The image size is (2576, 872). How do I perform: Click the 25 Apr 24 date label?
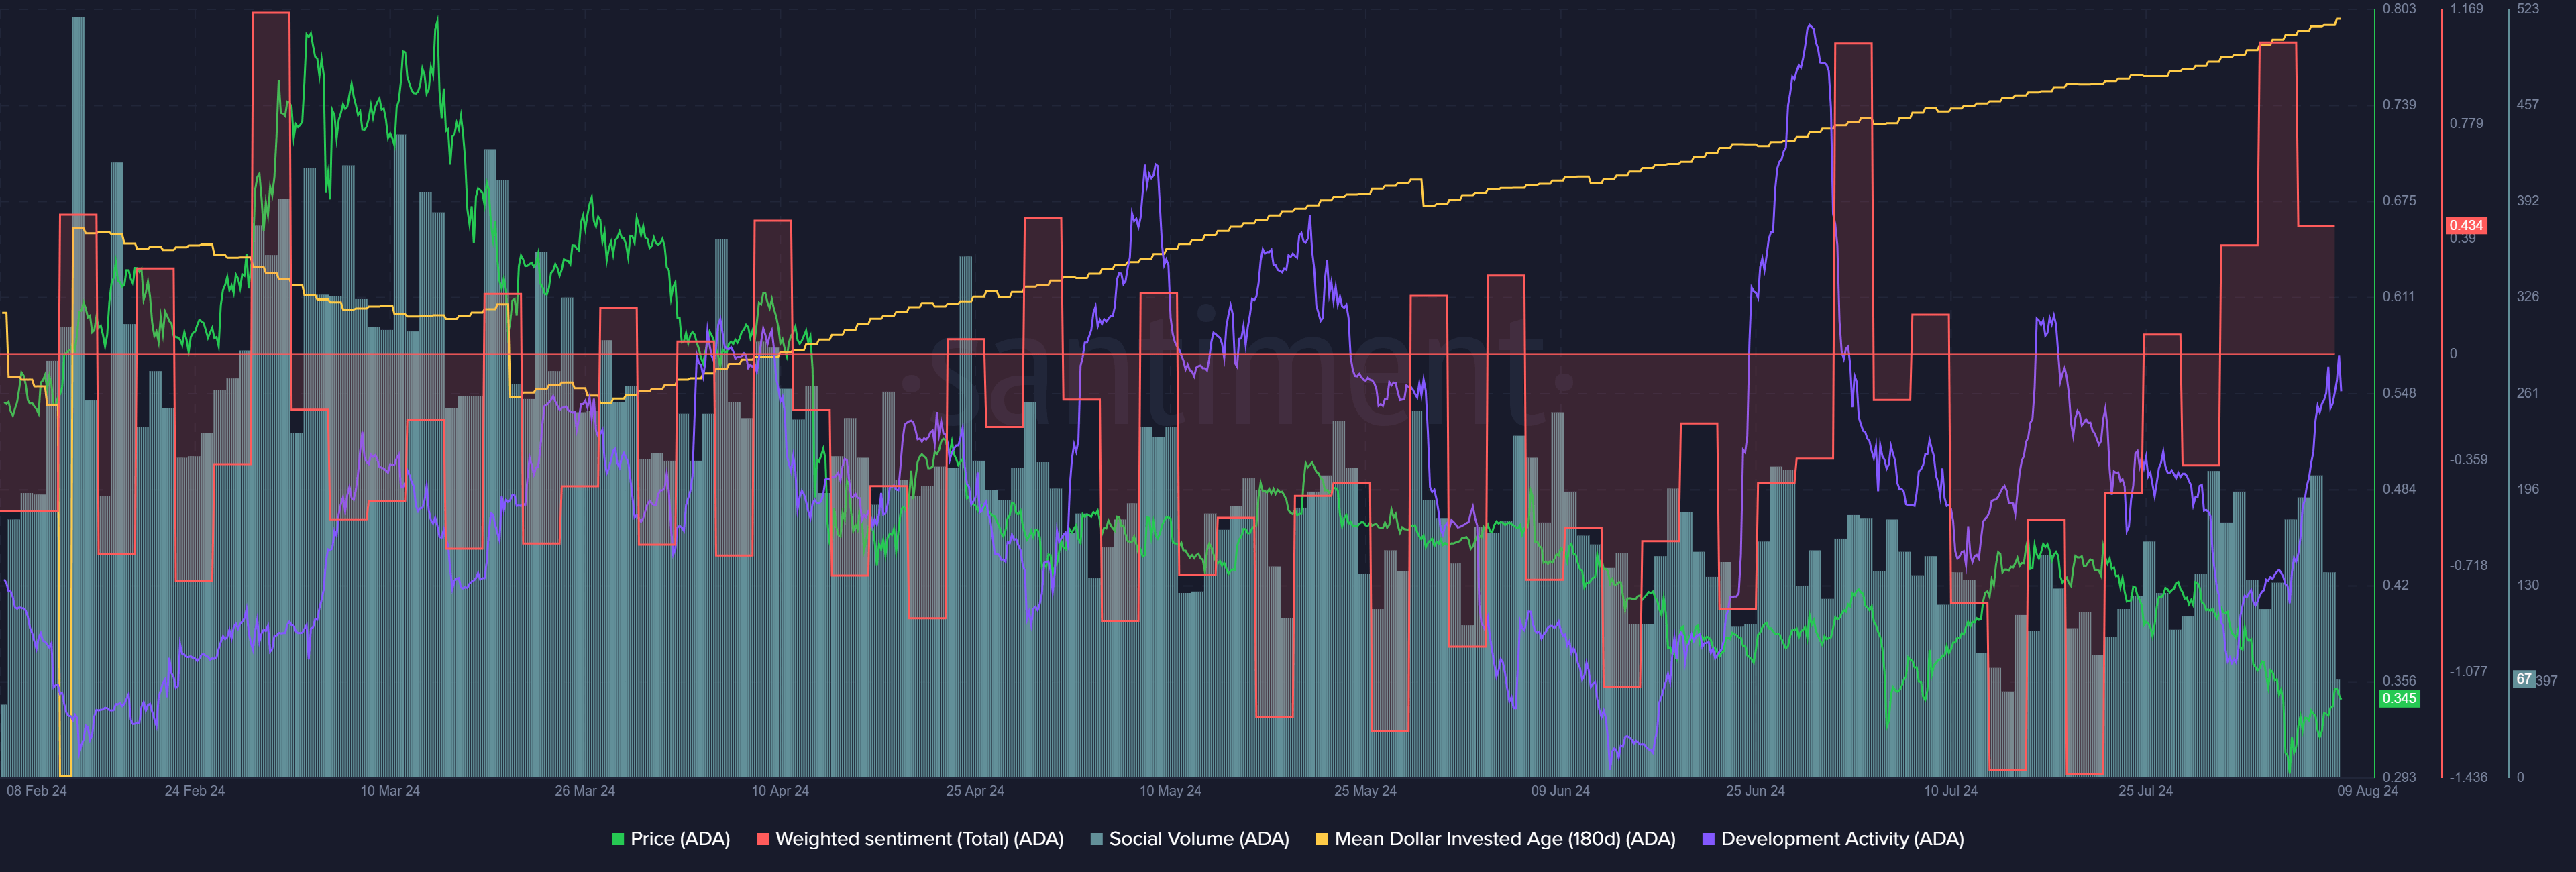pyautogui.click(x=975, y=791)
